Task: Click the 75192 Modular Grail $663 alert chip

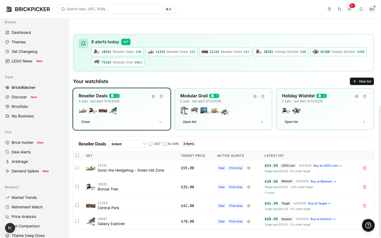Action: point(118,62)
